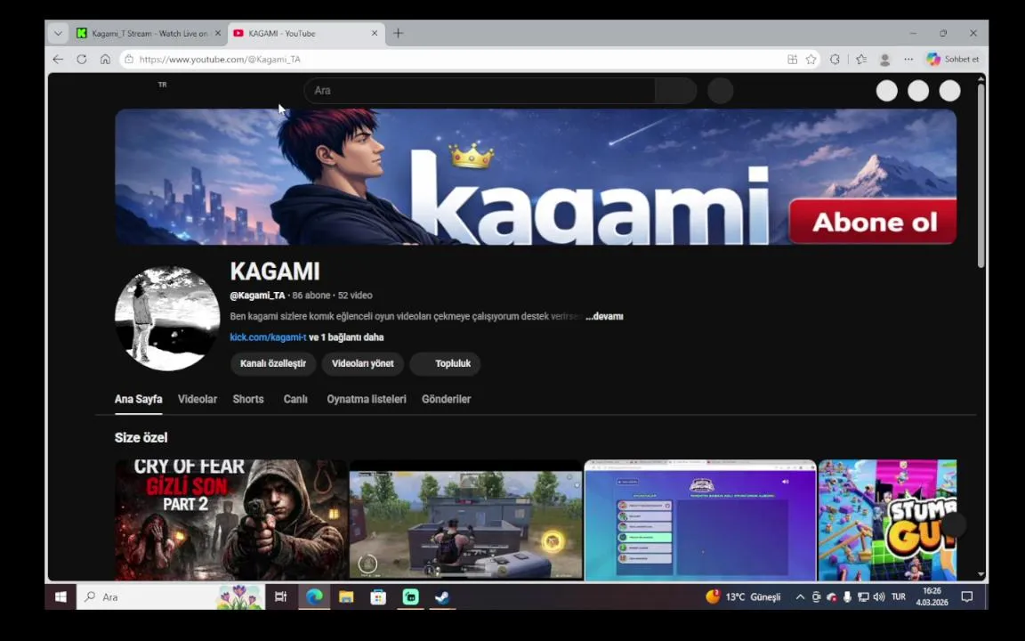Open the Oynatma listeleri tab
This screenshot has width=1025, height=641.
(367, 399)
